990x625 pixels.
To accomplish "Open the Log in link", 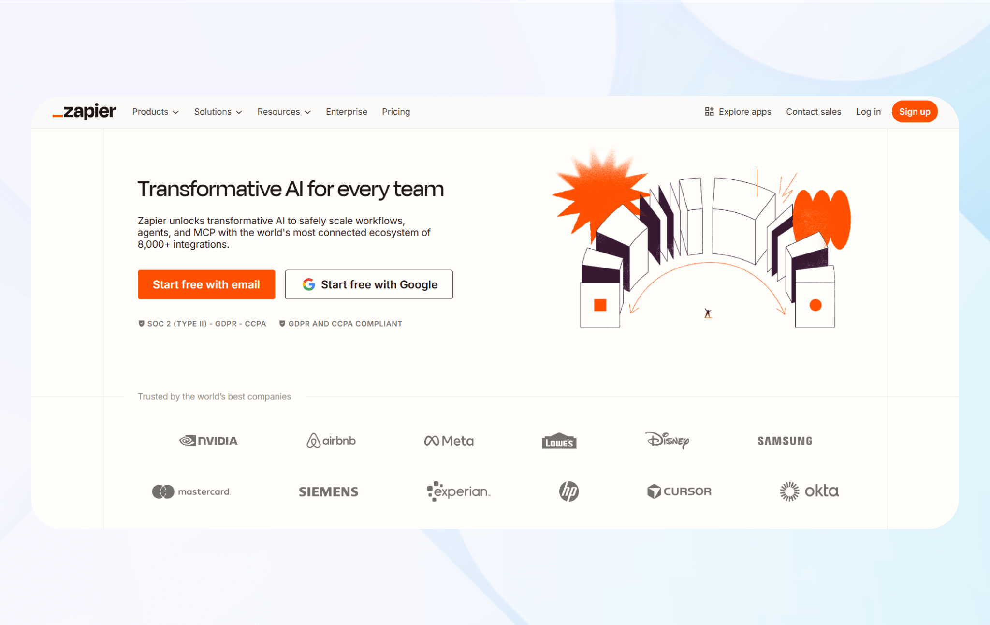I will [x=868, y=112].
